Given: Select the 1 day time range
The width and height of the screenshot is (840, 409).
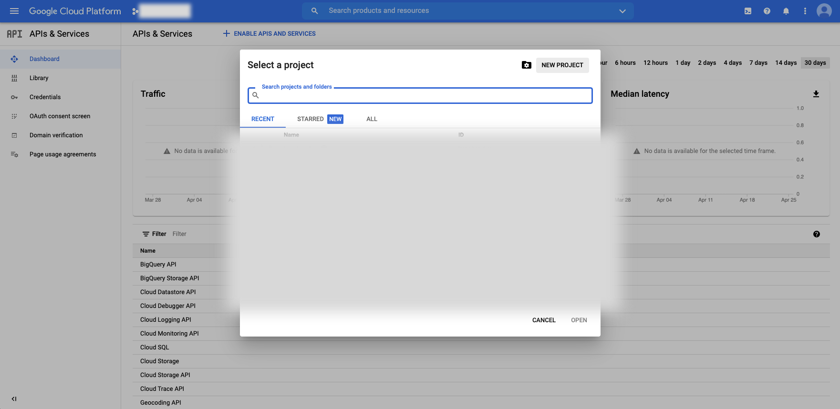Looking at the screenshot, I should [x=683, y=63].
